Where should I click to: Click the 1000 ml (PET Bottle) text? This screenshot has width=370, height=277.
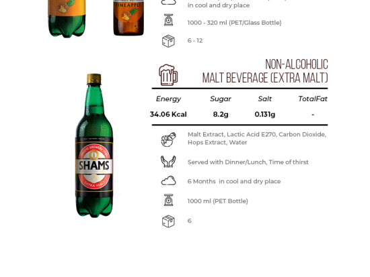(218, 201)
